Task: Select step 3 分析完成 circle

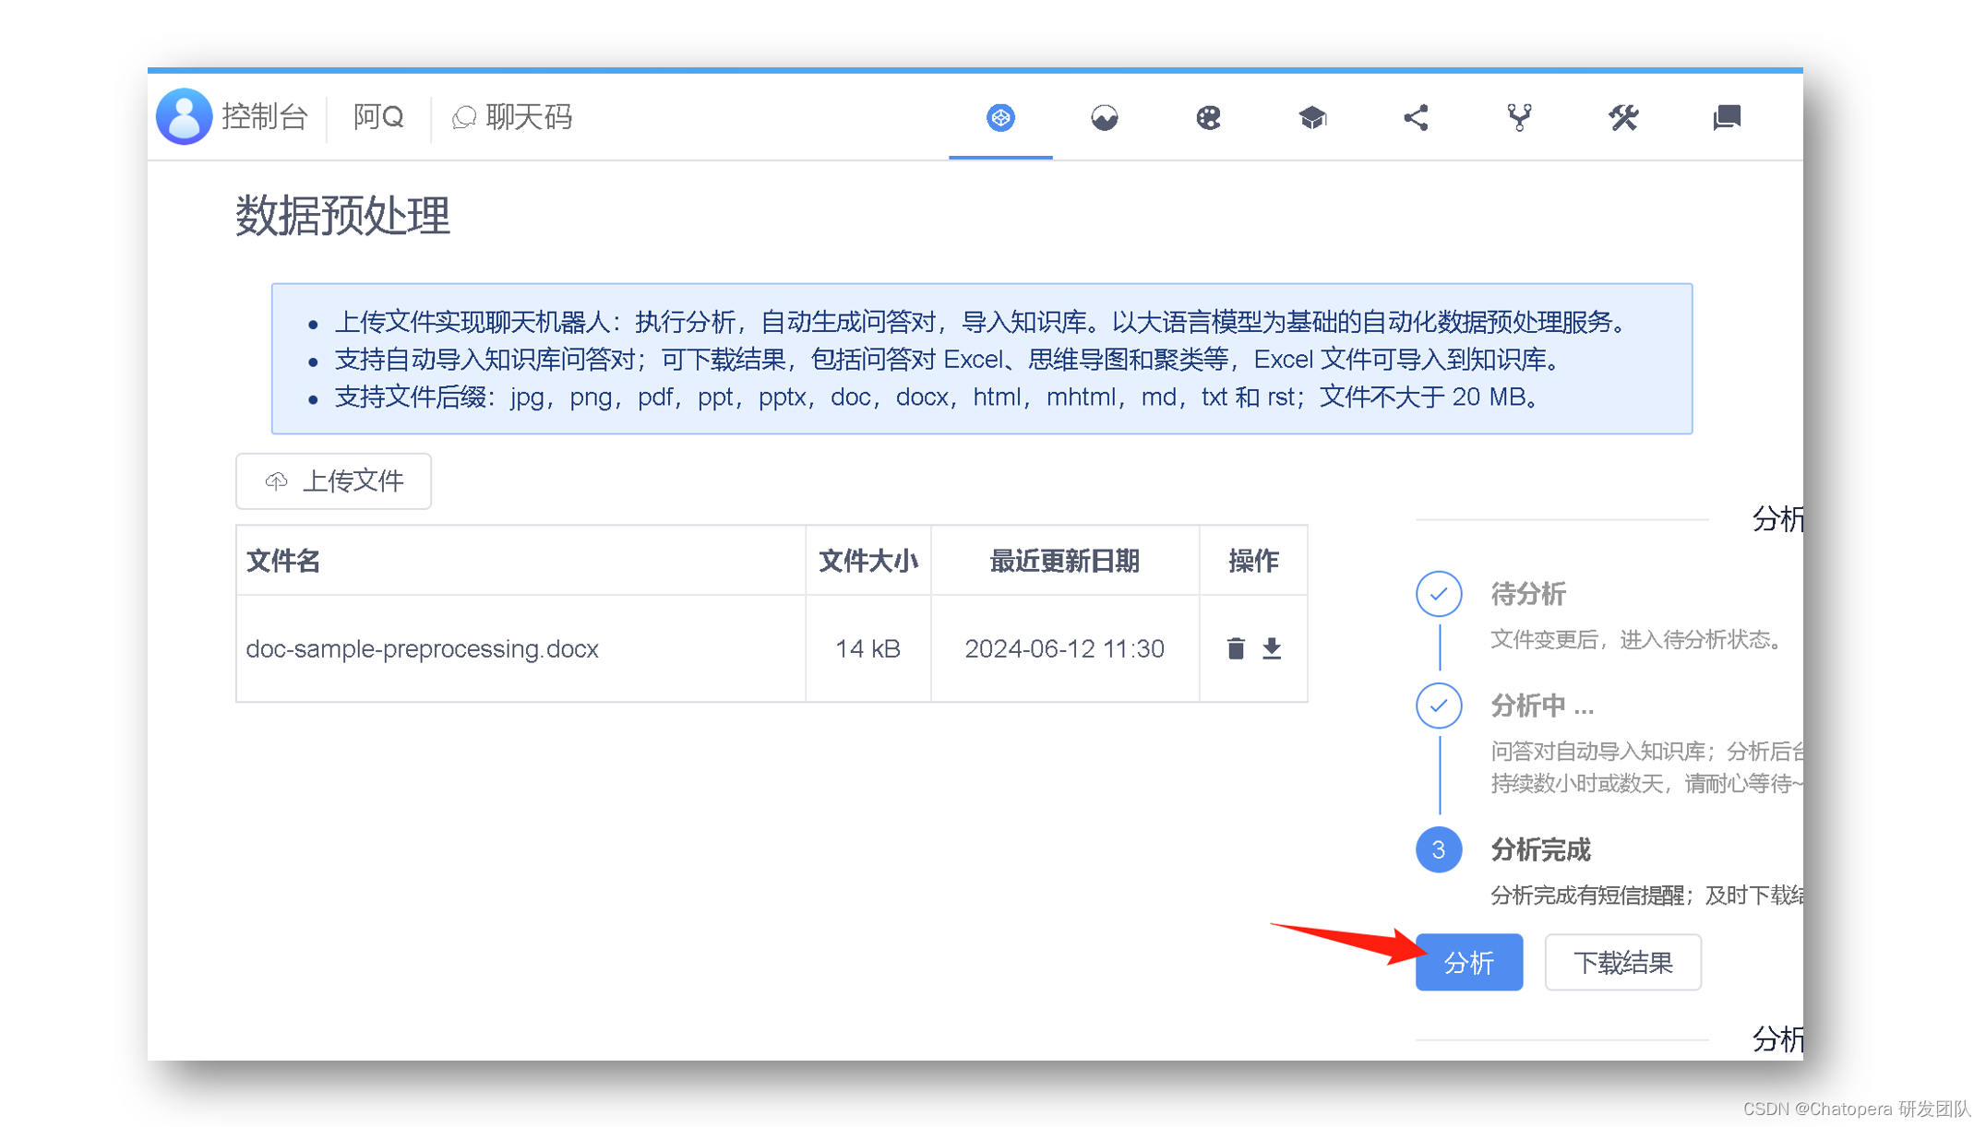Action: click(x=1438, y=849)
